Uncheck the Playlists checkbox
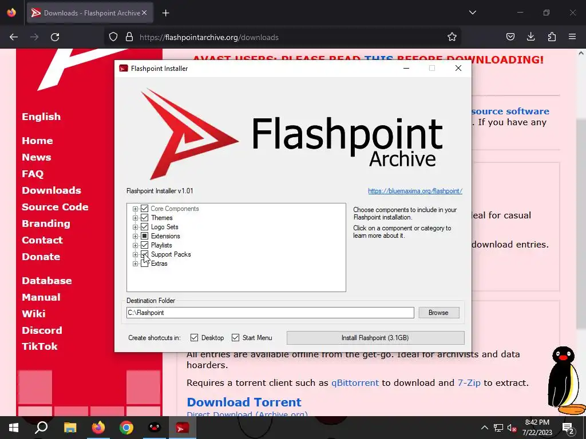This screenshot has width=586, height=439. click(144, 245)
